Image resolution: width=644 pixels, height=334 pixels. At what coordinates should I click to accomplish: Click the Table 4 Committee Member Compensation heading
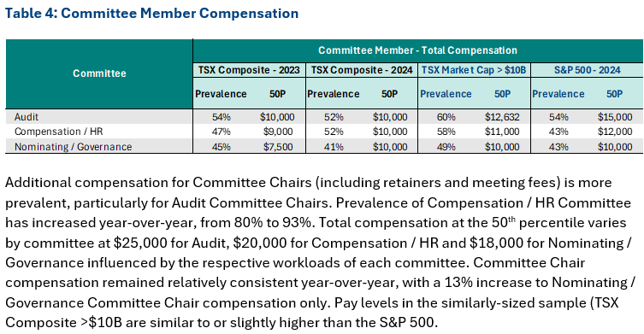pos(151,13)
